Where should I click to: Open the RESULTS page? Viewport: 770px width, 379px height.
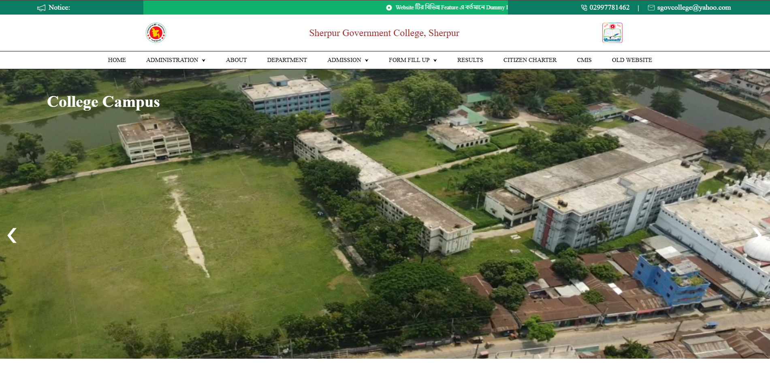[x=470, y=60]
